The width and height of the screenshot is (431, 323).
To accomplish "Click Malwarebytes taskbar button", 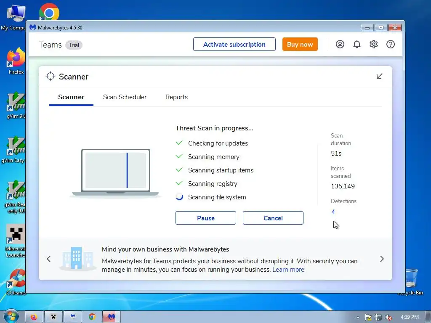I will (111, 317).
